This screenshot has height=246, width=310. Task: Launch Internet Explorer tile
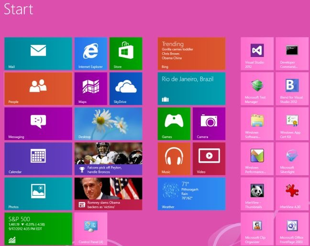[91, 54]
